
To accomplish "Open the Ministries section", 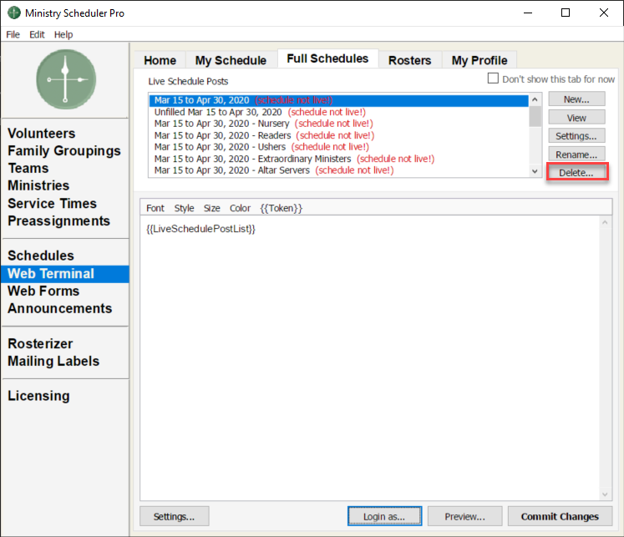I will 38,185.
